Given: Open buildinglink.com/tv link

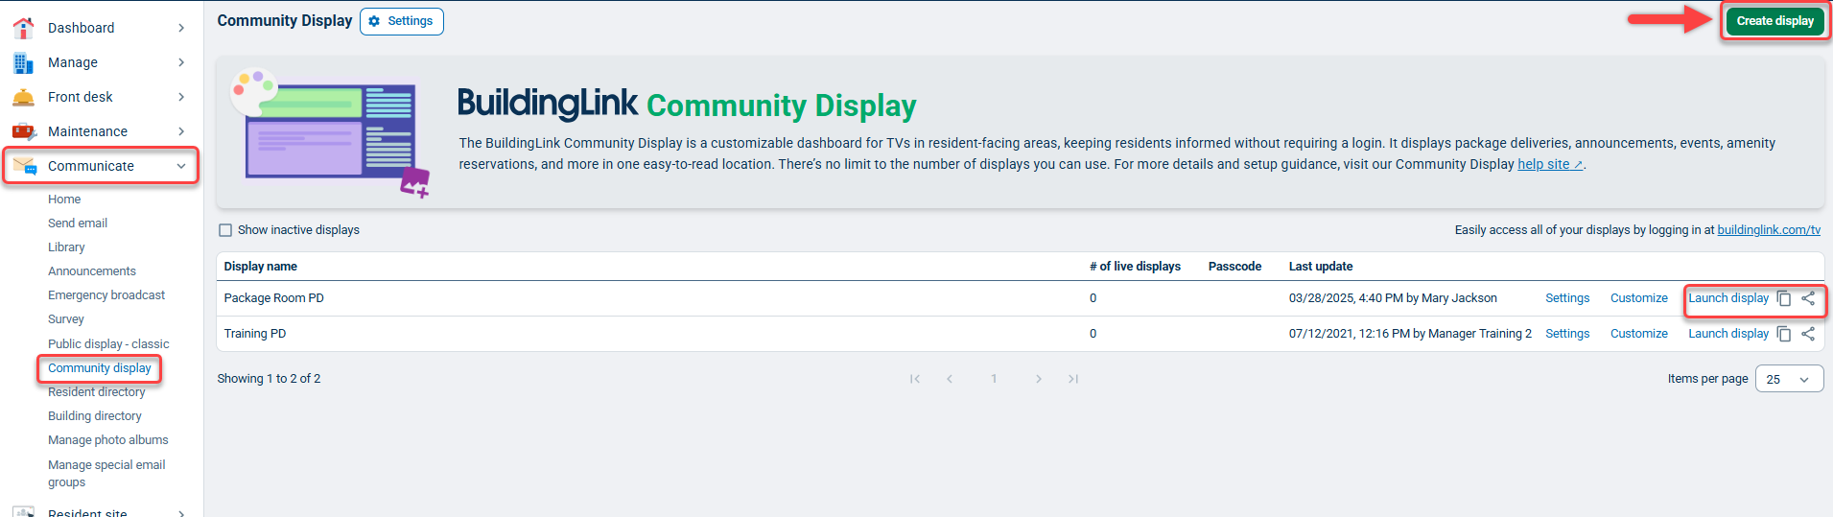Looking at the screenshot, I should coord(1769,230).
